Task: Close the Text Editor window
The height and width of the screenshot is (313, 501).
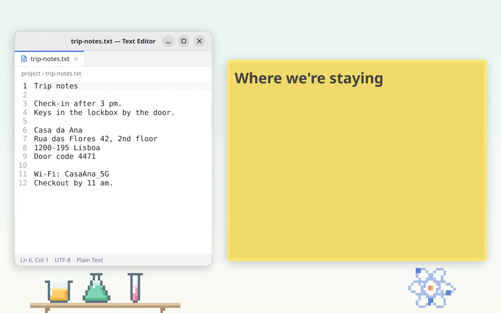Action: (199, 41)
